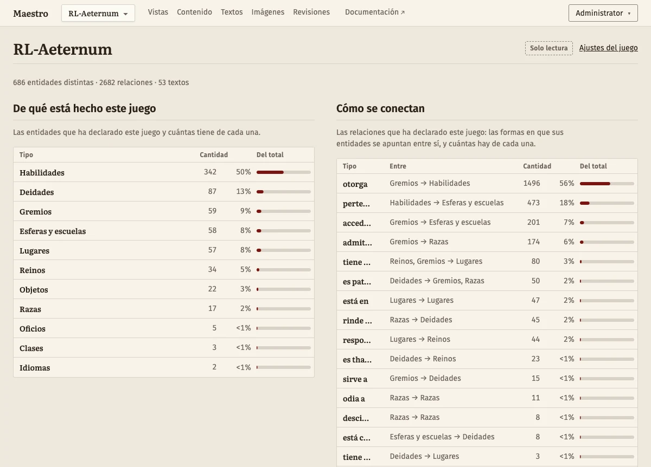Open the otorga relation type

coord(355,184)
